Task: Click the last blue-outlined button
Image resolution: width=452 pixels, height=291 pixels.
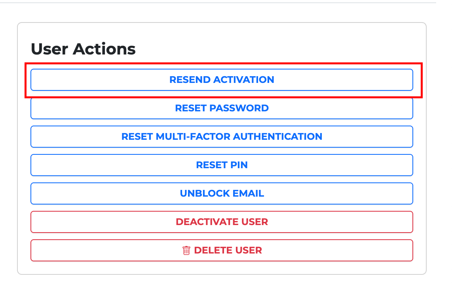Action: (222, 193)
